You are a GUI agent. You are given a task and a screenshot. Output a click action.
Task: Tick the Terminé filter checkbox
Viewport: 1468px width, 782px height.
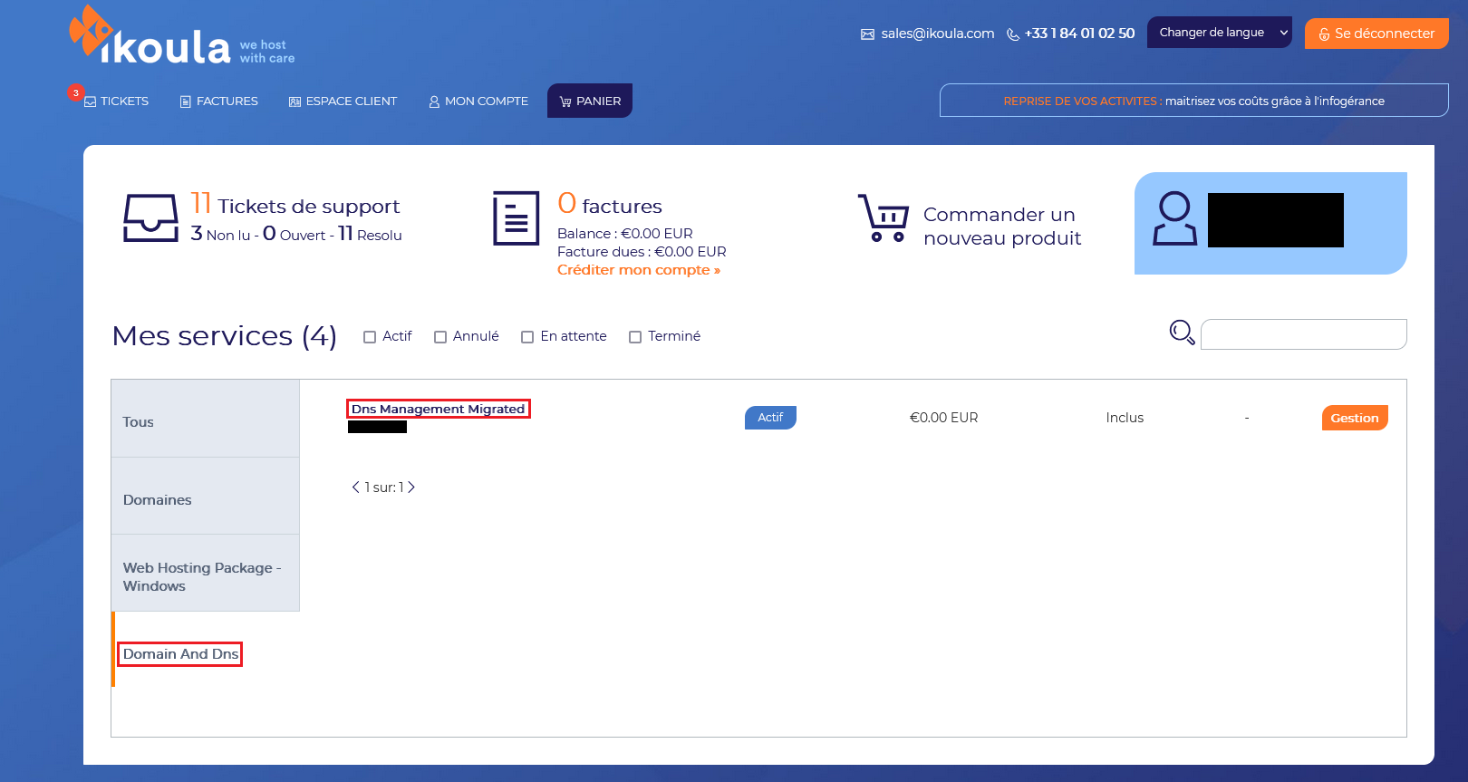[x=635, y=337]
